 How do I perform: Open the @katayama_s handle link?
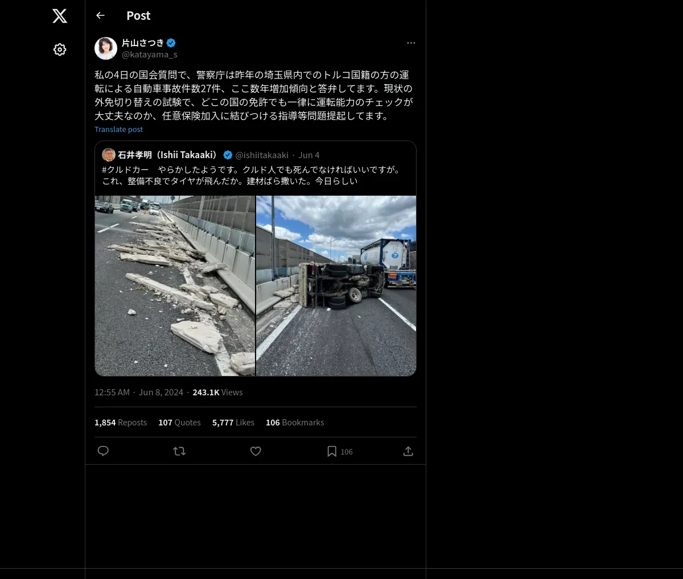150,55
